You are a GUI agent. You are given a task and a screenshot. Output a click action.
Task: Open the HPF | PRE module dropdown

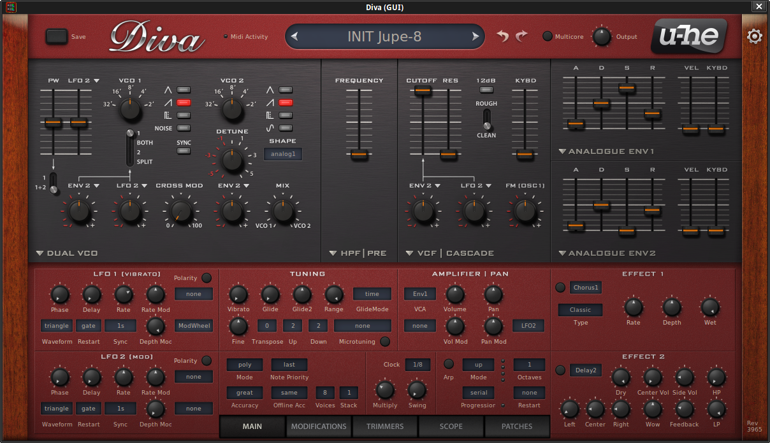coord(358,253)
